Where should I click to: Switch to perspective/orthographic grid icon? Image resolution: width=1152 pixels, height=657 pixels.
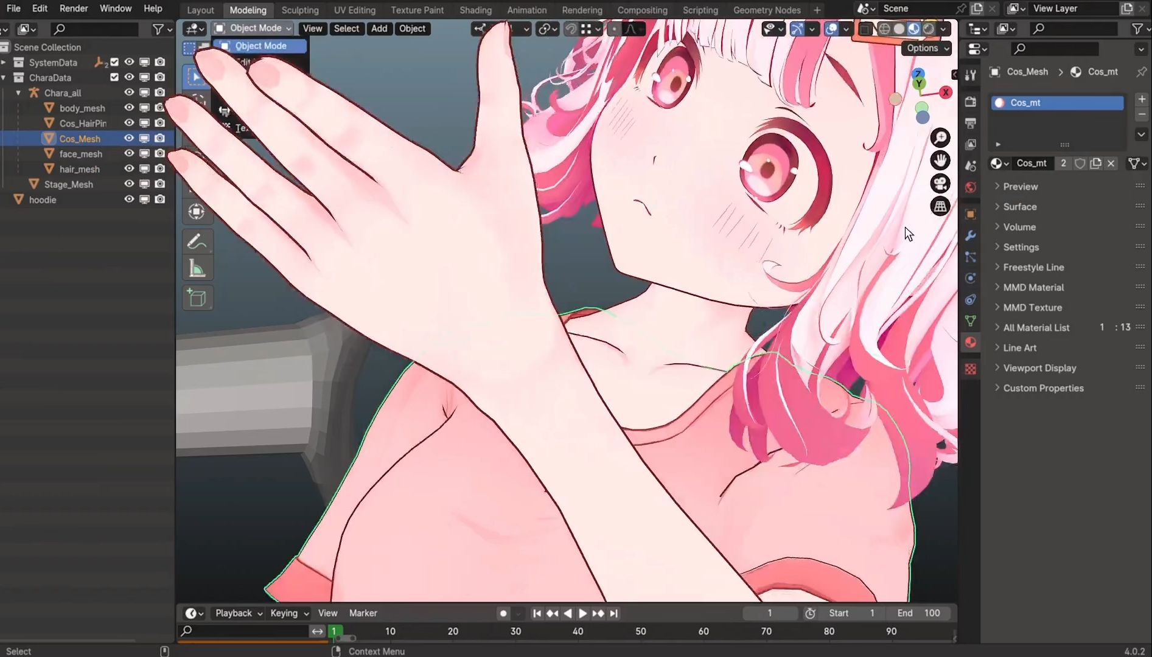[x=940, y=207]
